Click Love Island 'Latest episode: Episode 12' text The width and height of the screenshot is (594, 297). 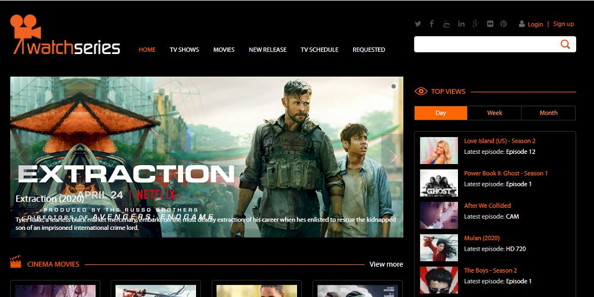500,152
